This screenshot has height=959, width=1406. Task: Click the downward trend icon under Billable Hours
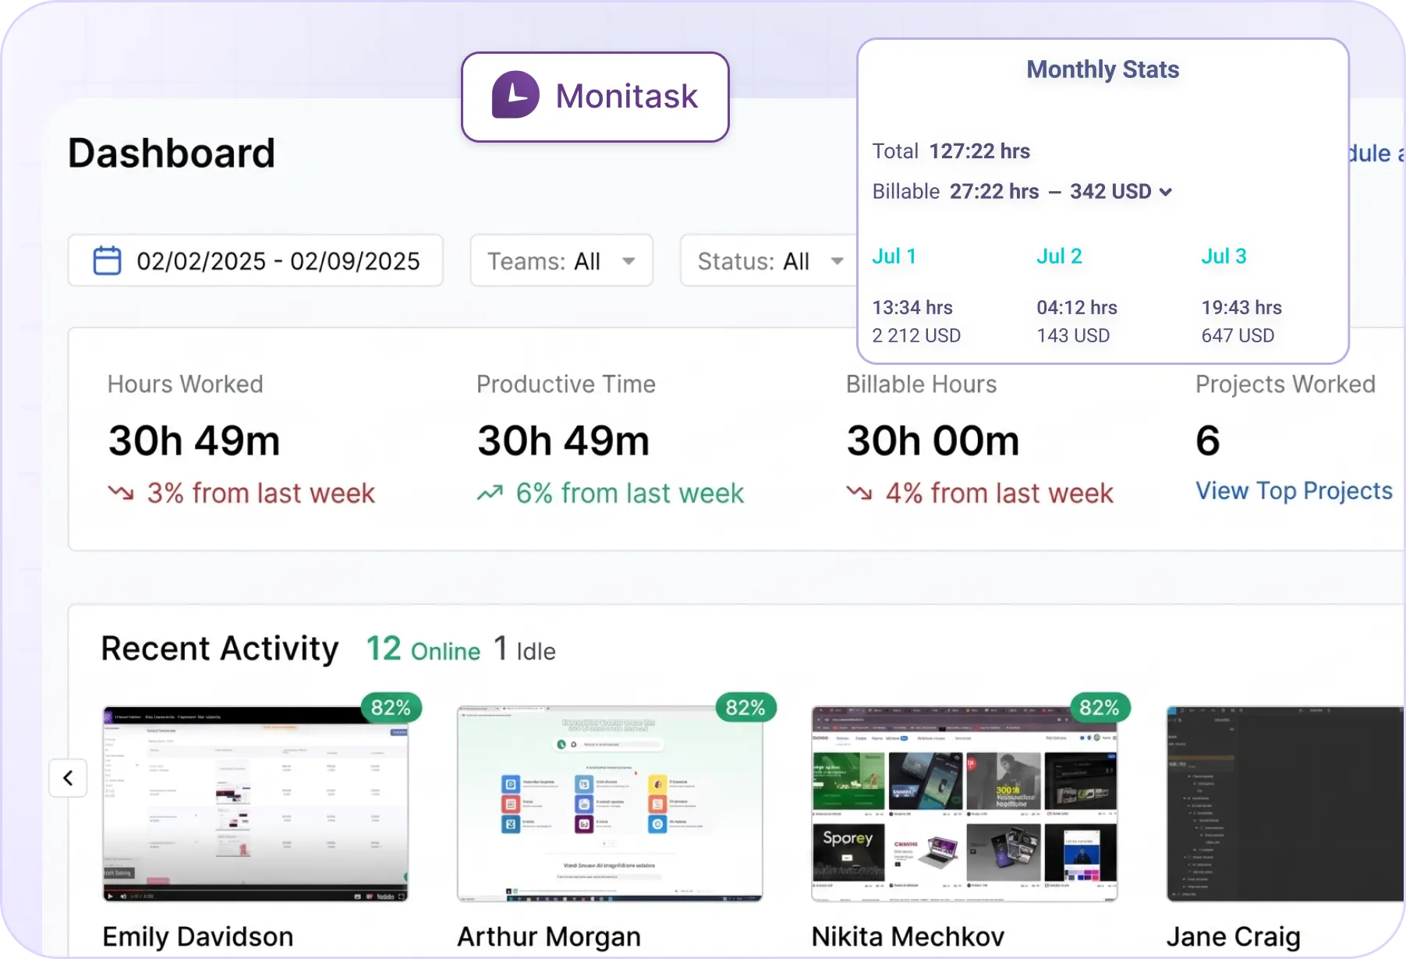coord(859,493)
